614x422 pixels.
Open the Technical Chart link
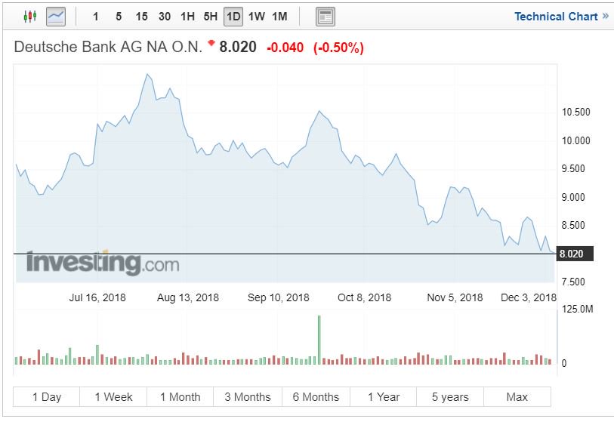[x=556, y=17]
